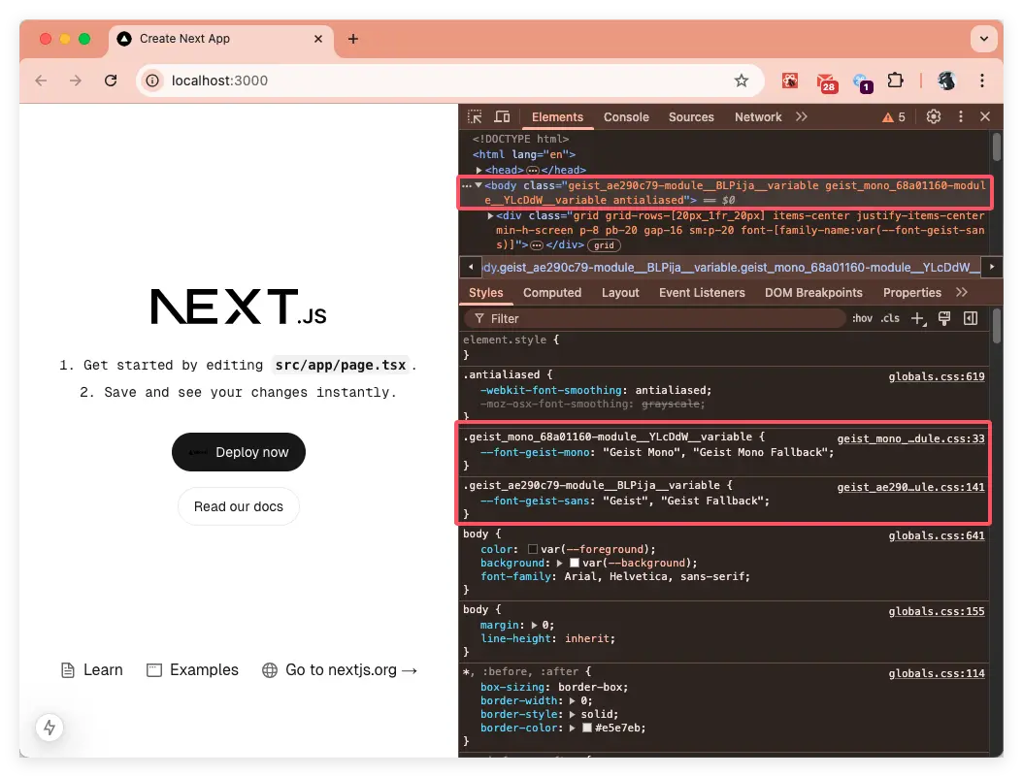Viewport: 1023px width, 777px height.
Task: Toggle the :hov element state panel
Action: 862,318
